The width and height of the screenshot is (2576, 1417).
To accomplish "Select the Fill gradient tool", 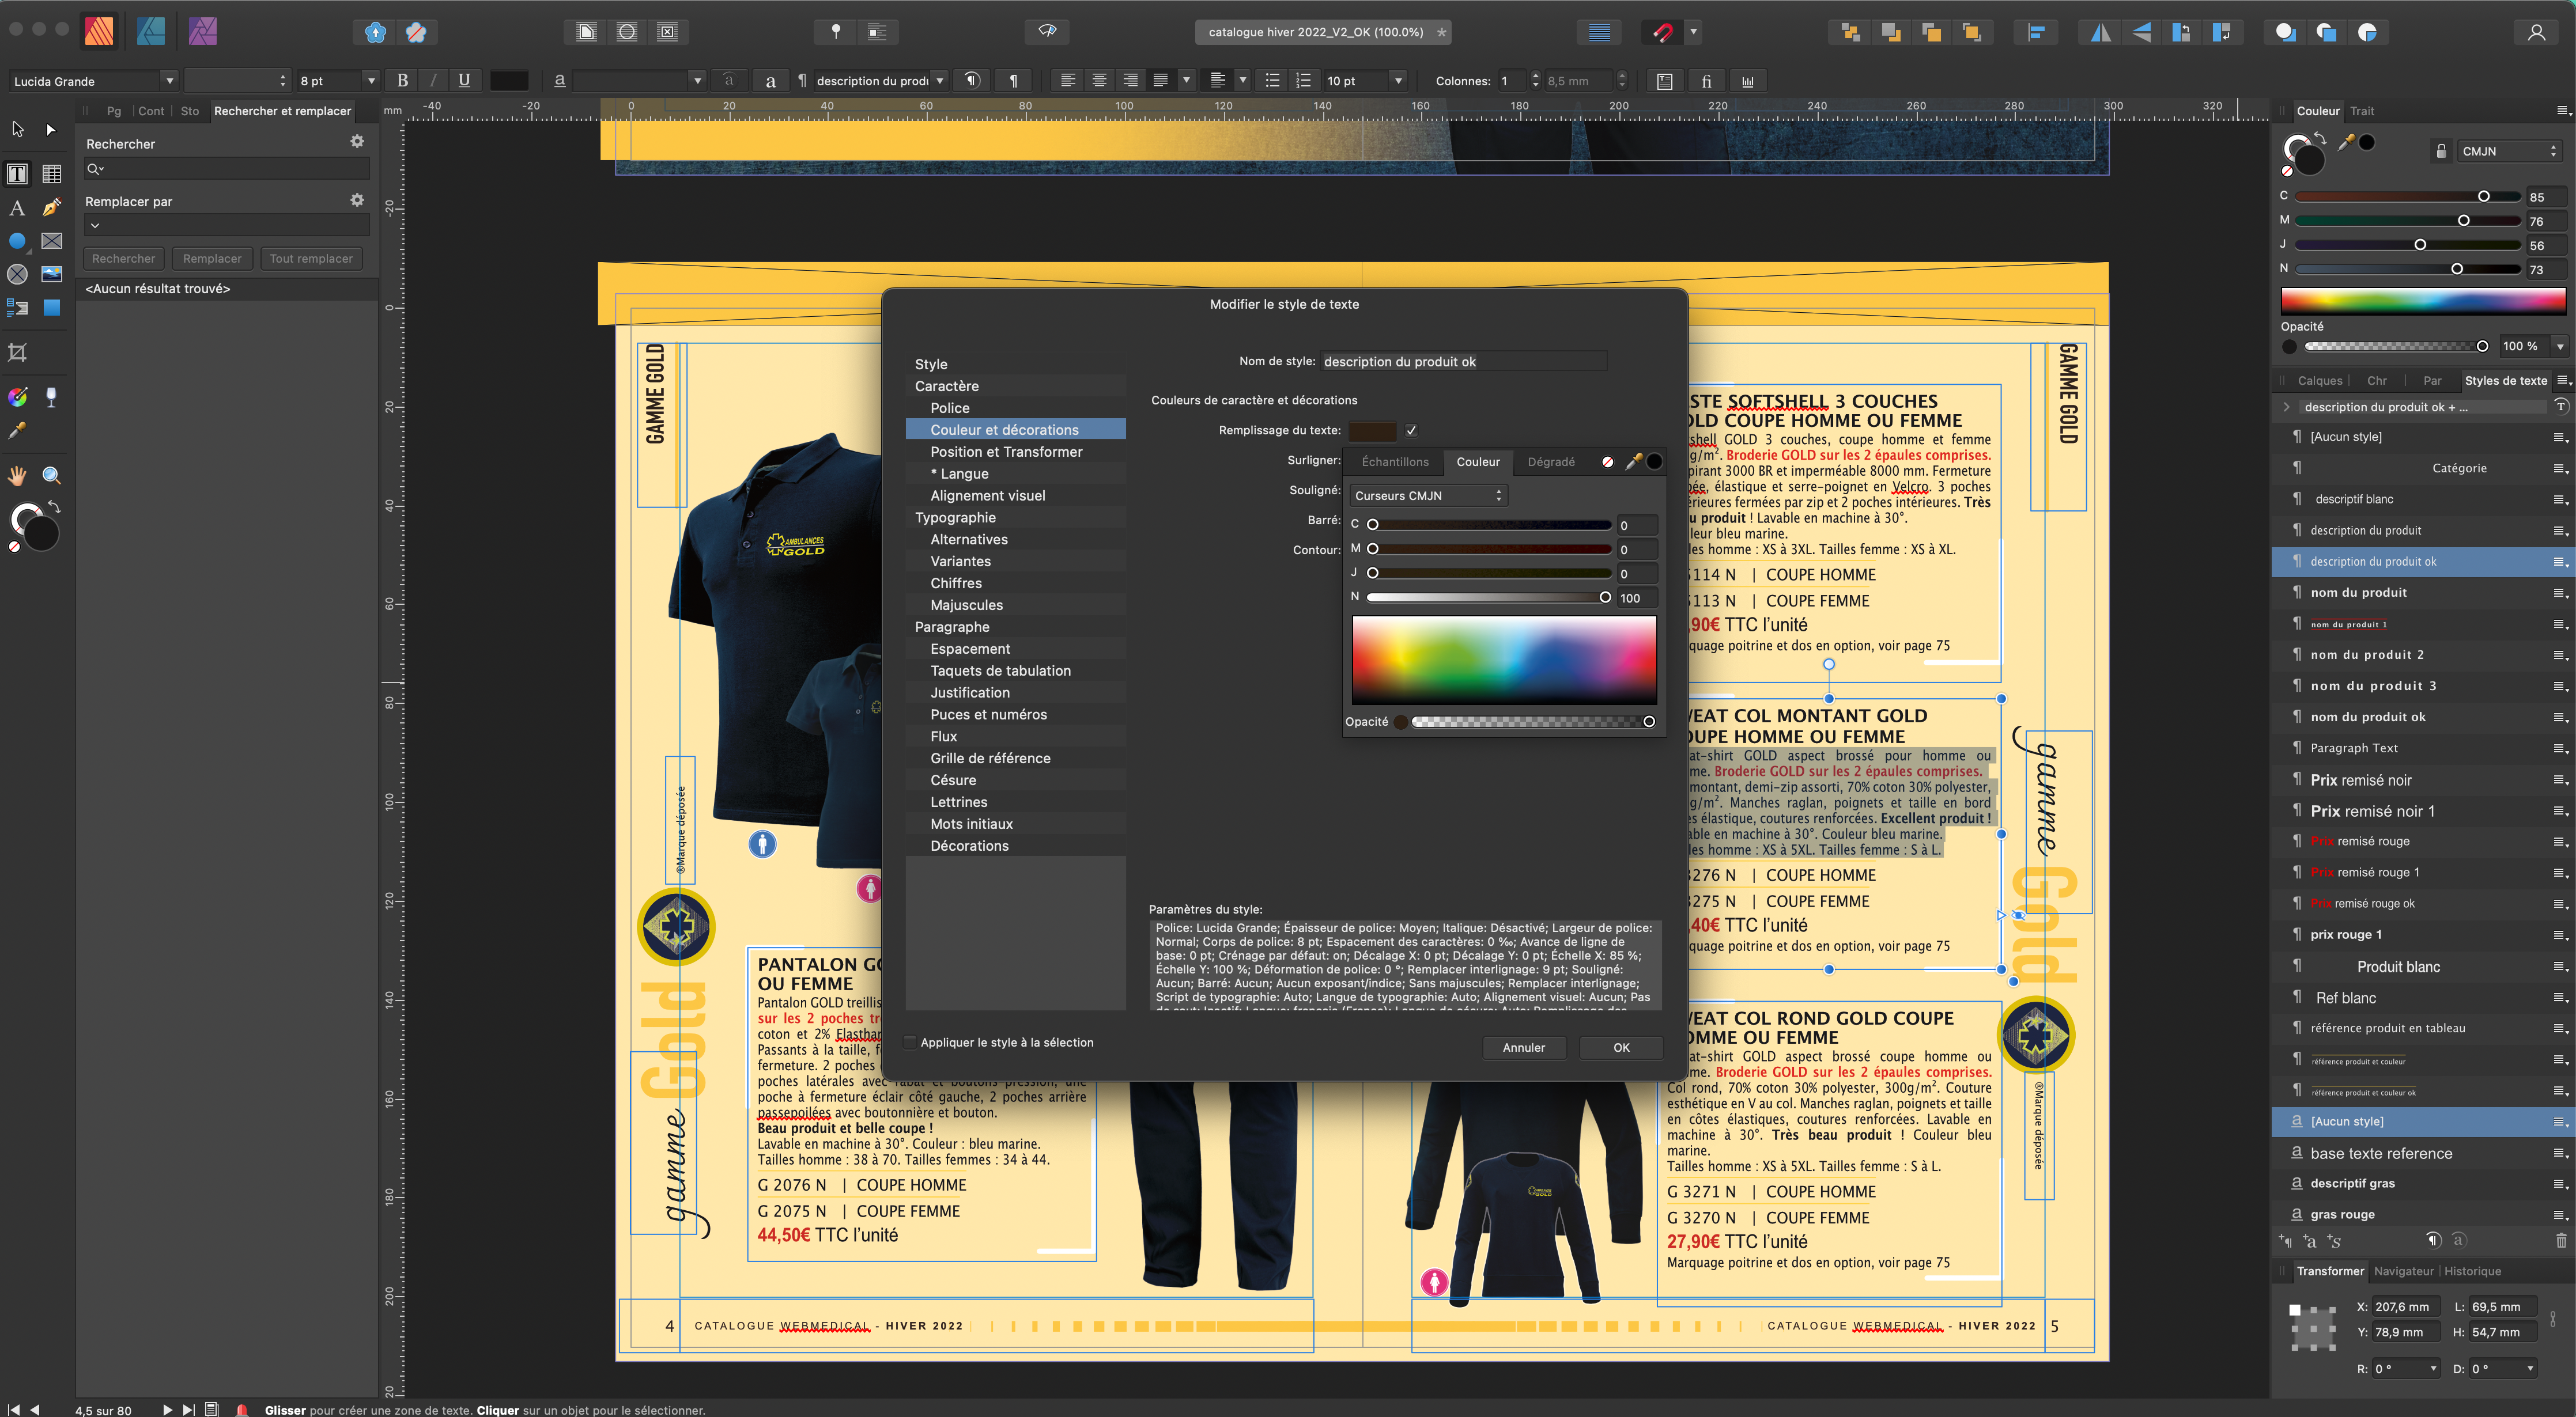I will 17,397.
